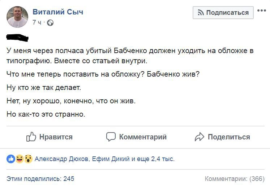Image resolution: width=270 pixels, height=186 pixels.
Task: Expand Комментарии (366) comments
Action: pyautogui.click(x=235, y=178)
